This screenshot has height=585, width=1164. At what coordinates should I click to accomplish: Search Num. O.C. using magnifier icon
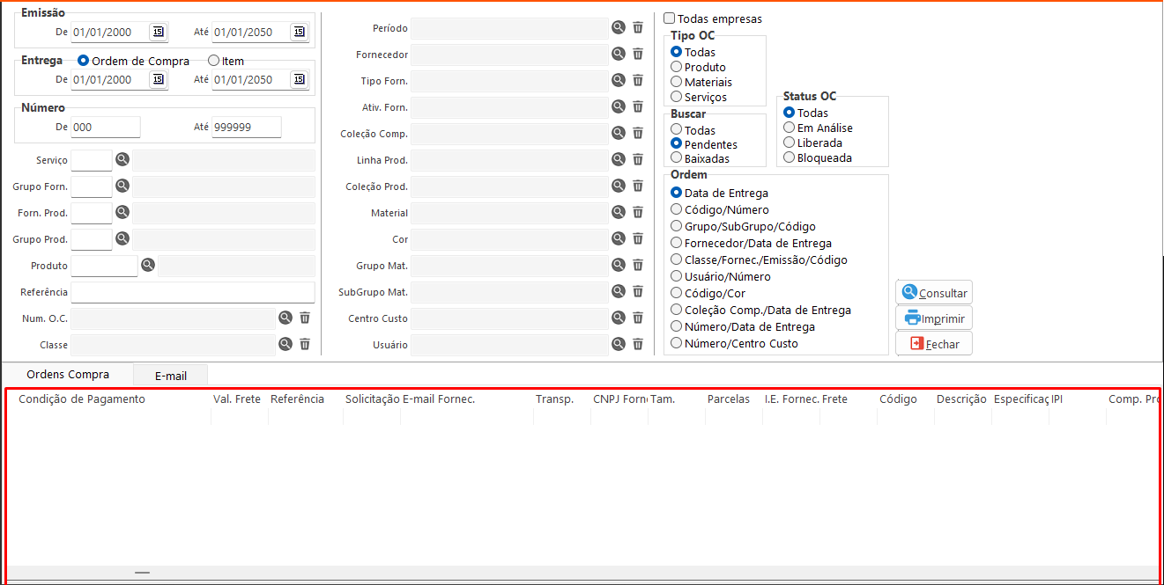(285, 318)
